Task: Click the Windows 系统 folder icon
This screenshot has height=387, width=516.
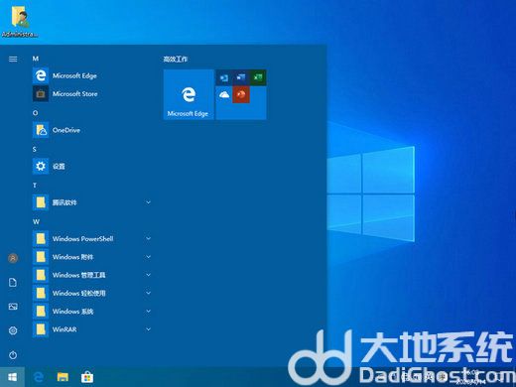Action: click(41, 312)
